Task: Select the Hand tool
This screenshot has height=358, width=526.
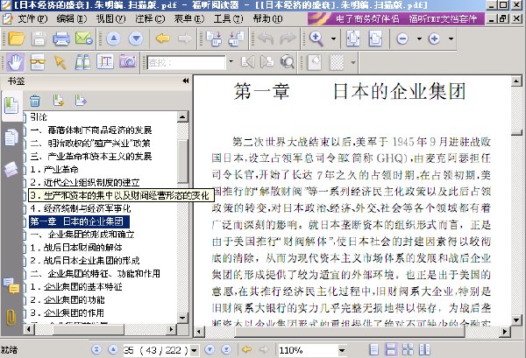Action: click(x=15, y=62)
